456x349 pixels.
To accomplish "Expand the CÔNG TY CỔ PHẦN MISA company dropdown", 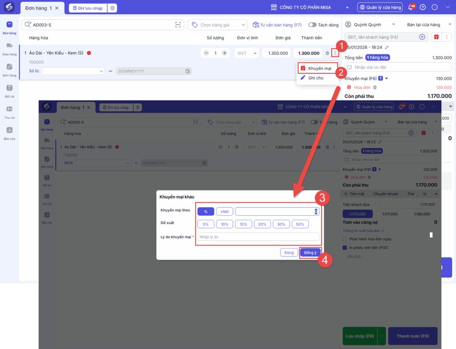I will (347, 8).
